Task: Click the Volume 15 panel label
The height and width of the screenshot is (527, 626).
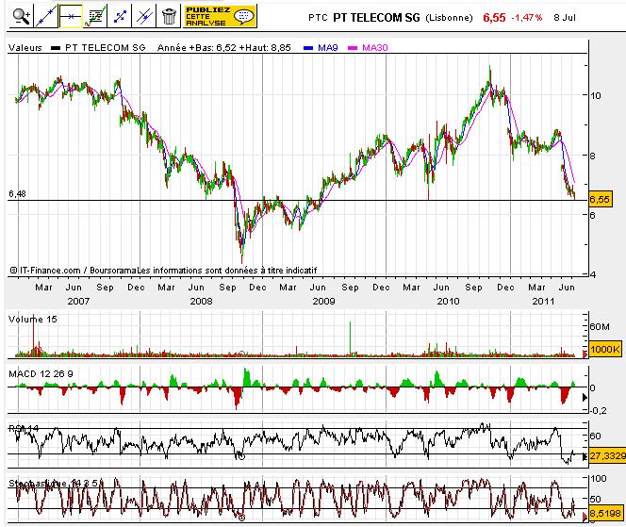Action: (x=33, y=319)
